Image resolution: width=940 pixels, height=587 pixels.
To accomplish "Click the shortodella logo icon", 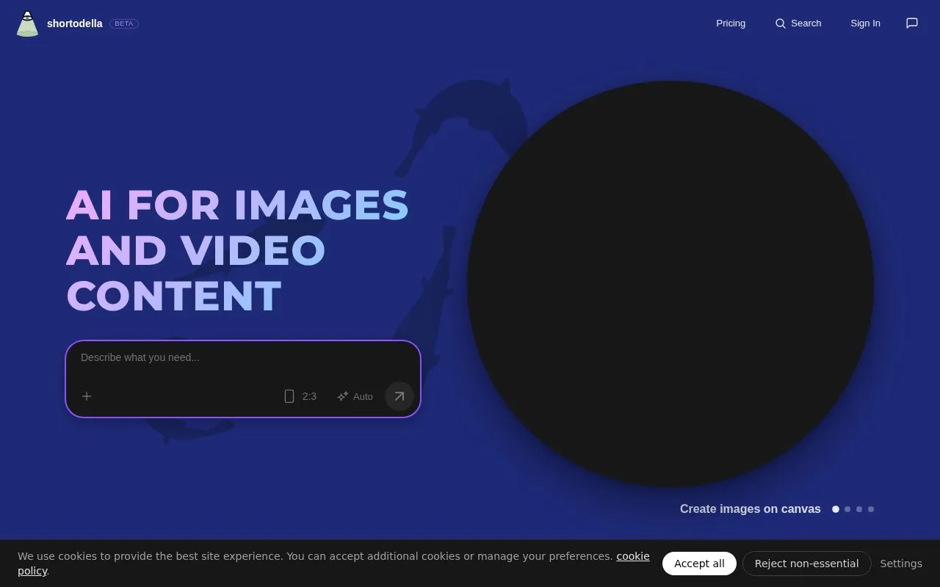I will tap(27, 23).
